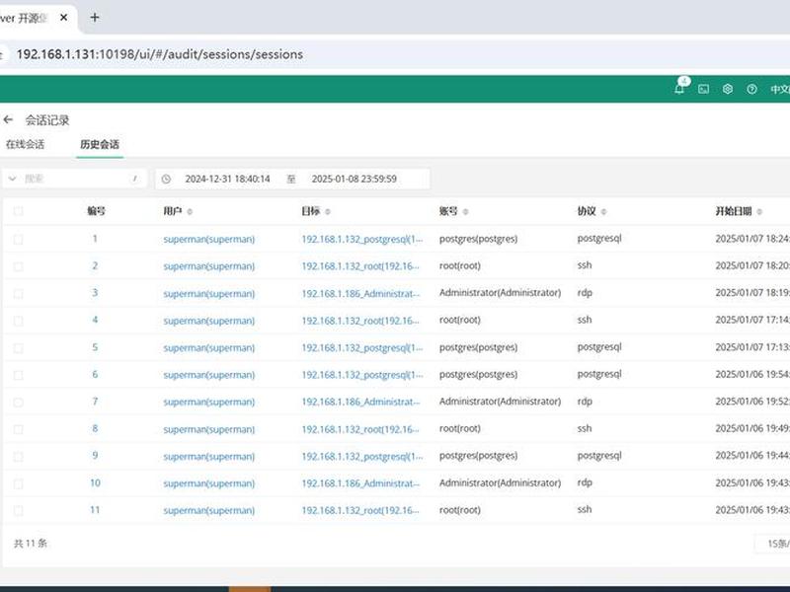This screenshot has height=592, width=790.
Task: Open session number 2 link
Action: [x=95, y=265]
